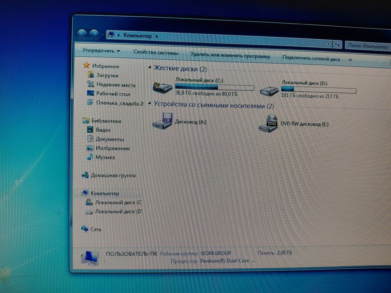Screen dimensions: 391x293
Task: Click Компьютер in the address bar breadcrumb
Action: 137,36
